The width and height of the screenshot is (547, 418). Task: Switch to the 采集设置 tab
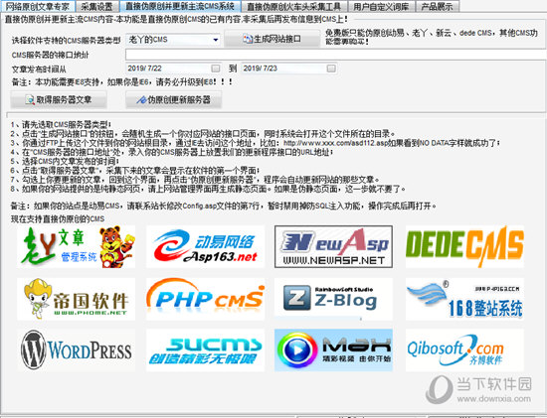tap(97, 6)
